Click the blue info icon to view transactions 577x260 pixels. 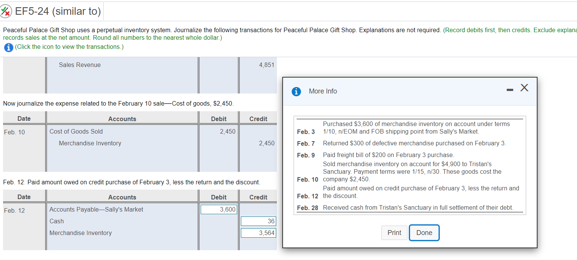click(x=8, y=47)
